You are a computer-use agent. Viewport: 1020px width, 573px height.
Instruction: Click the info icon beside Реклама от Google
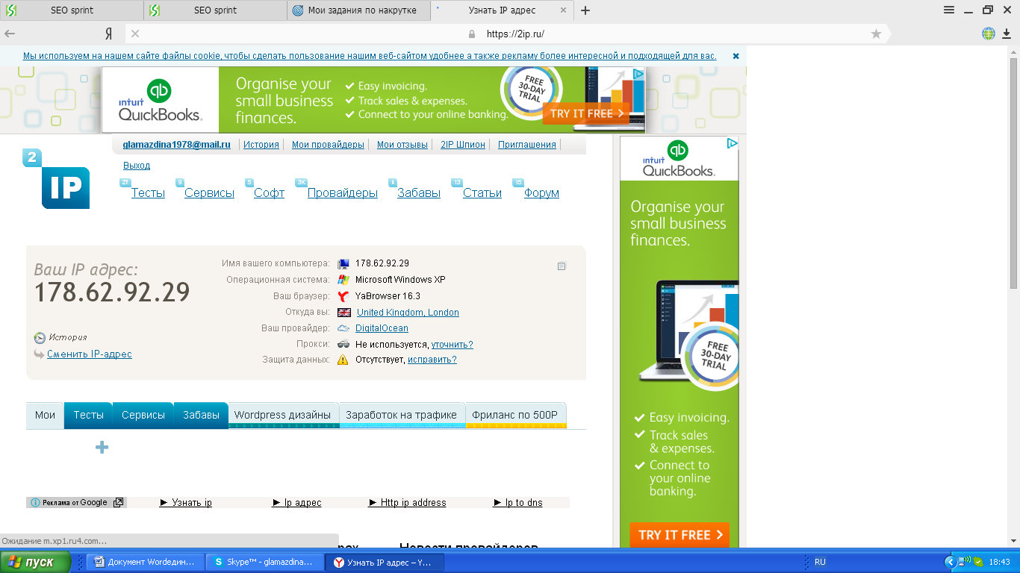click(x=35, y=503)
